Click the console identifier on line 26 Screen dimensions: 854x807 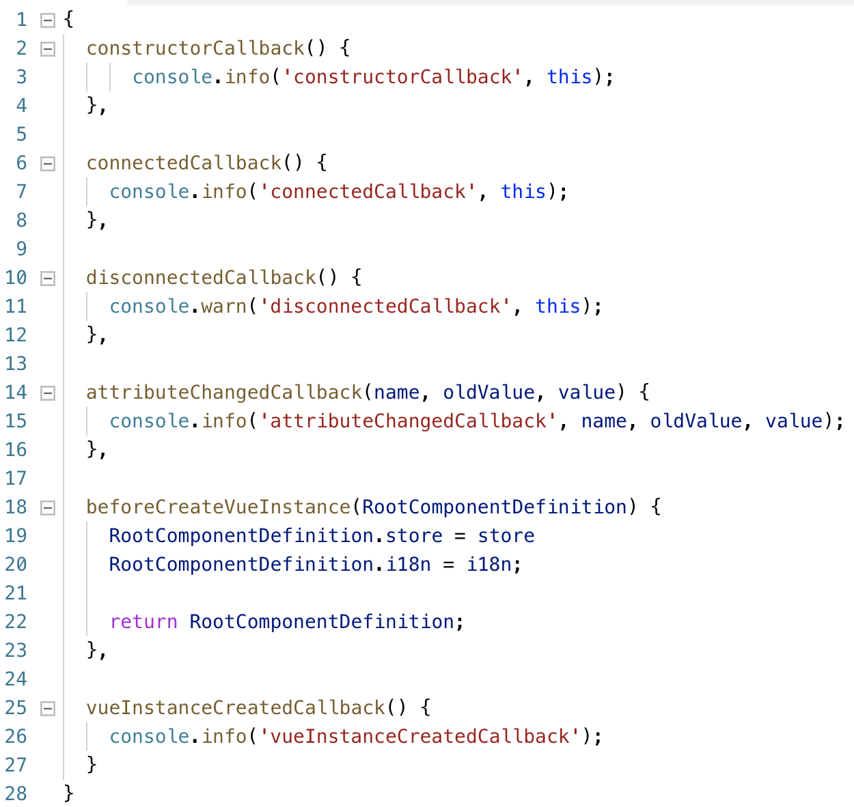coord(150,737)
